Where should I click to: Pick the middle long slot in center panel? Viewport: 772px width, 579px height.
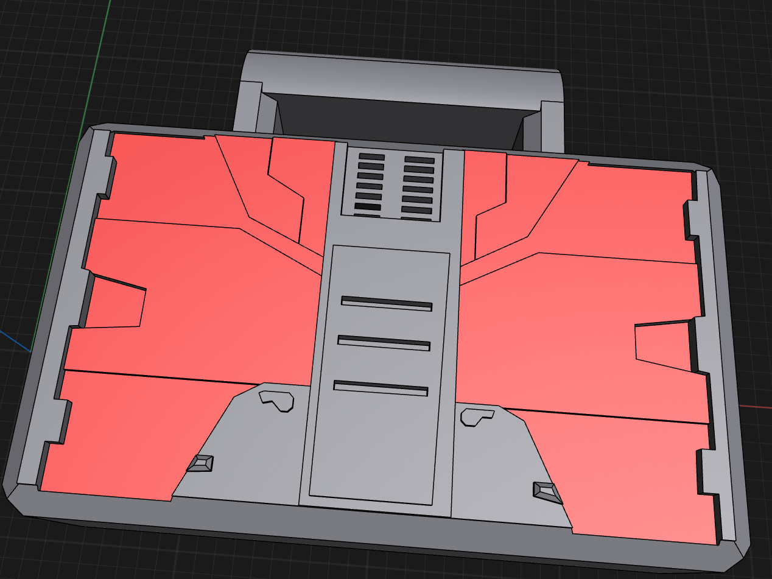point(384,343)
